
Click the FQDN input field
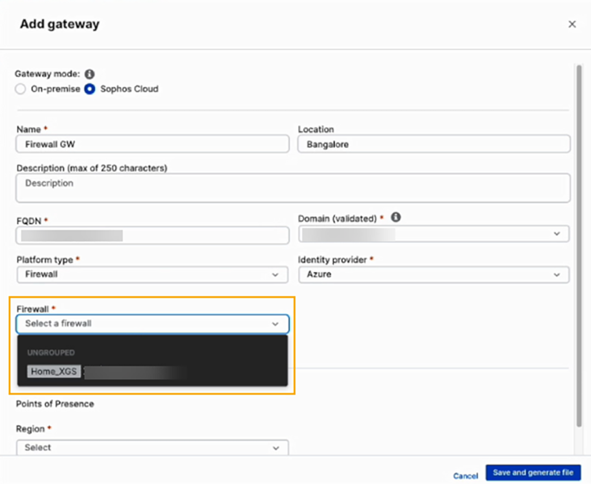click(x=152, y=235)
